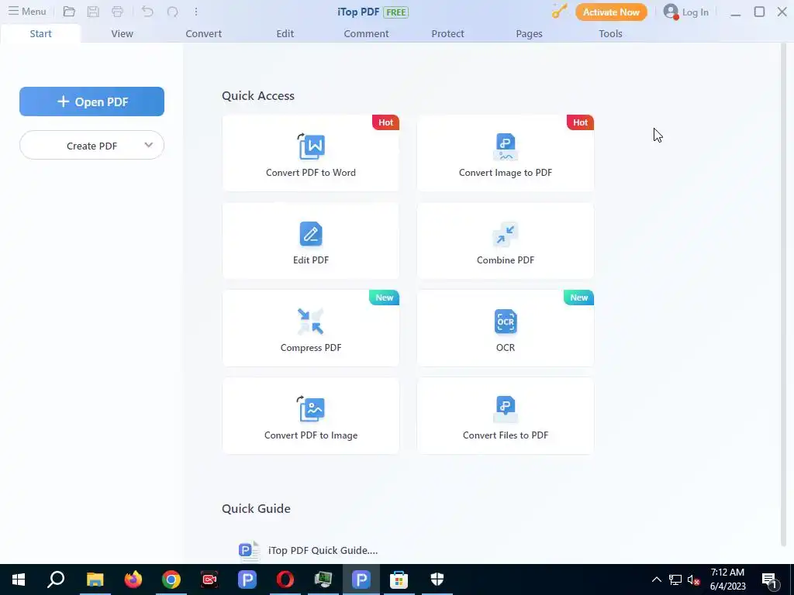Click the Combine PDF label

coord(506,260)
